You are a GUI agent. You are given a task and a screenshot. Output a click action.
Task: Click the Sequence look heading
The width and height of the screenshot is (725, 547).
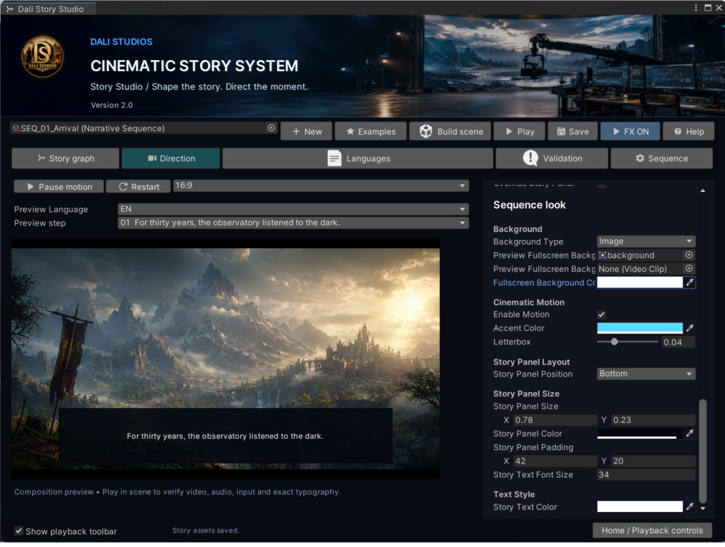pyautogui.click(x=529, y=205)
